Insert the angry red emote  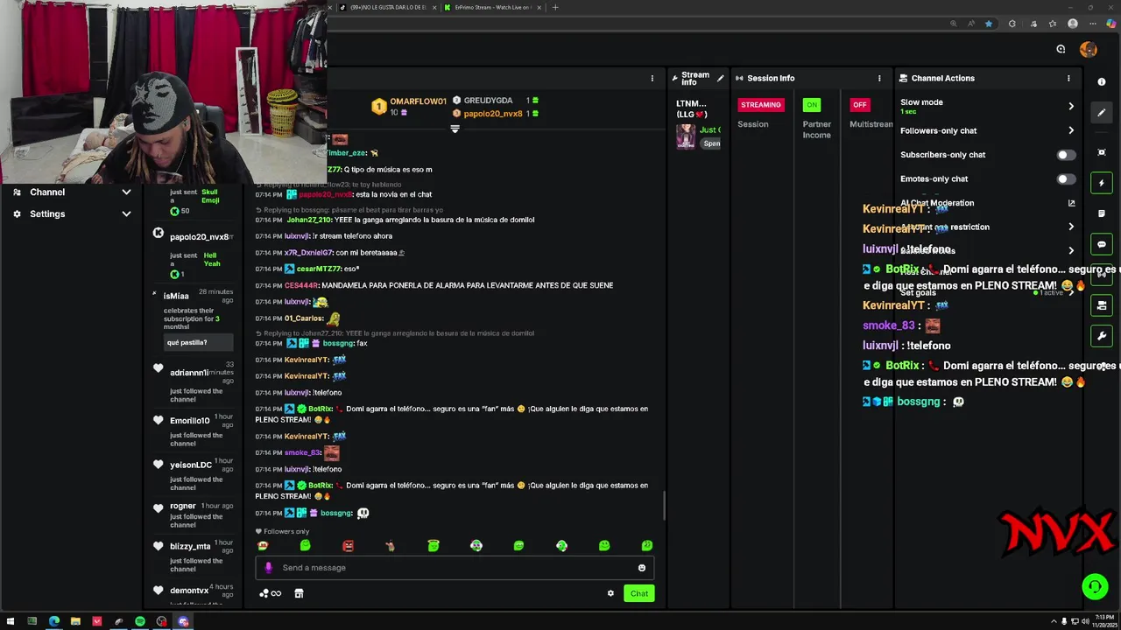348,546
